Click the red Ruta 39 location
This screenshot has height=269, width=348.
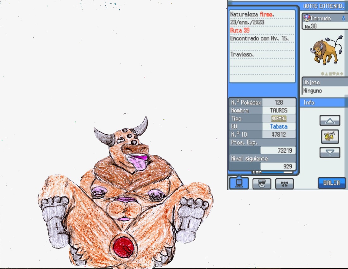pyautogui.click(x=240, y=30)
